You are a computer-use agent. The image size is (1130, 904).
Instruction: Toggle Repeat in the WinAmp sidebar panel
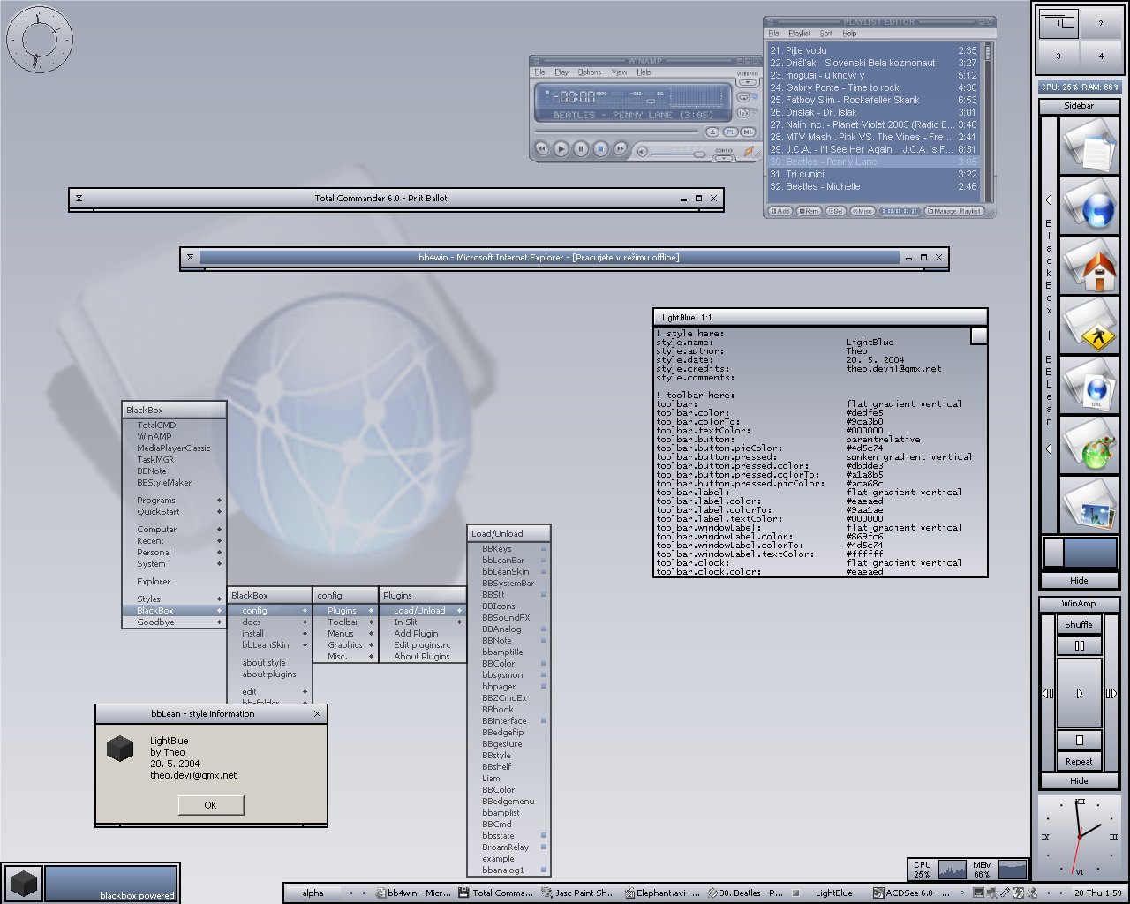click(x=1079, y=761)
